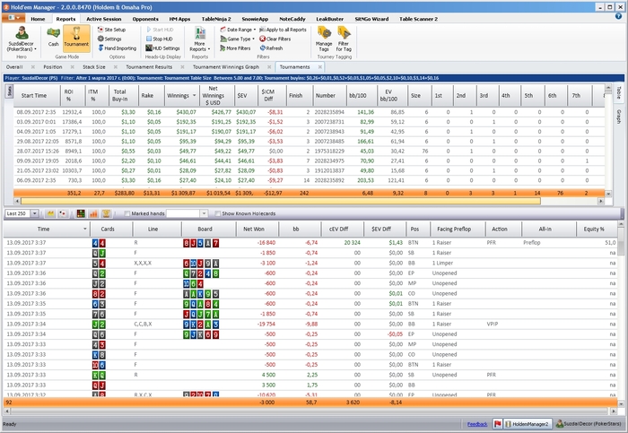Click Stop HUD
This screenshot has height=433, width=628.
coord(160,39)
